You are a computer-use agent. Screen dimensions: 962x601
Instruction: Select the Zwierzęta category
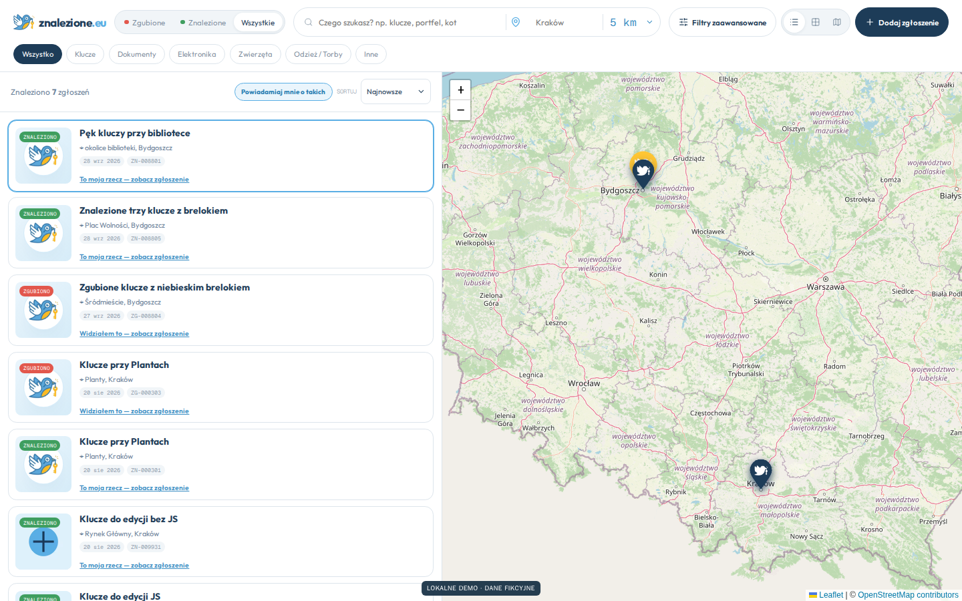pyautogui.click(x=255, y=54)
